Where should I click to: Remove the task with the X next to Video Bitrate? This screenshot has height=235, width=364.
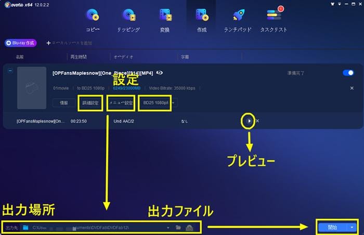pyautogui.click(x=352, y=88)
